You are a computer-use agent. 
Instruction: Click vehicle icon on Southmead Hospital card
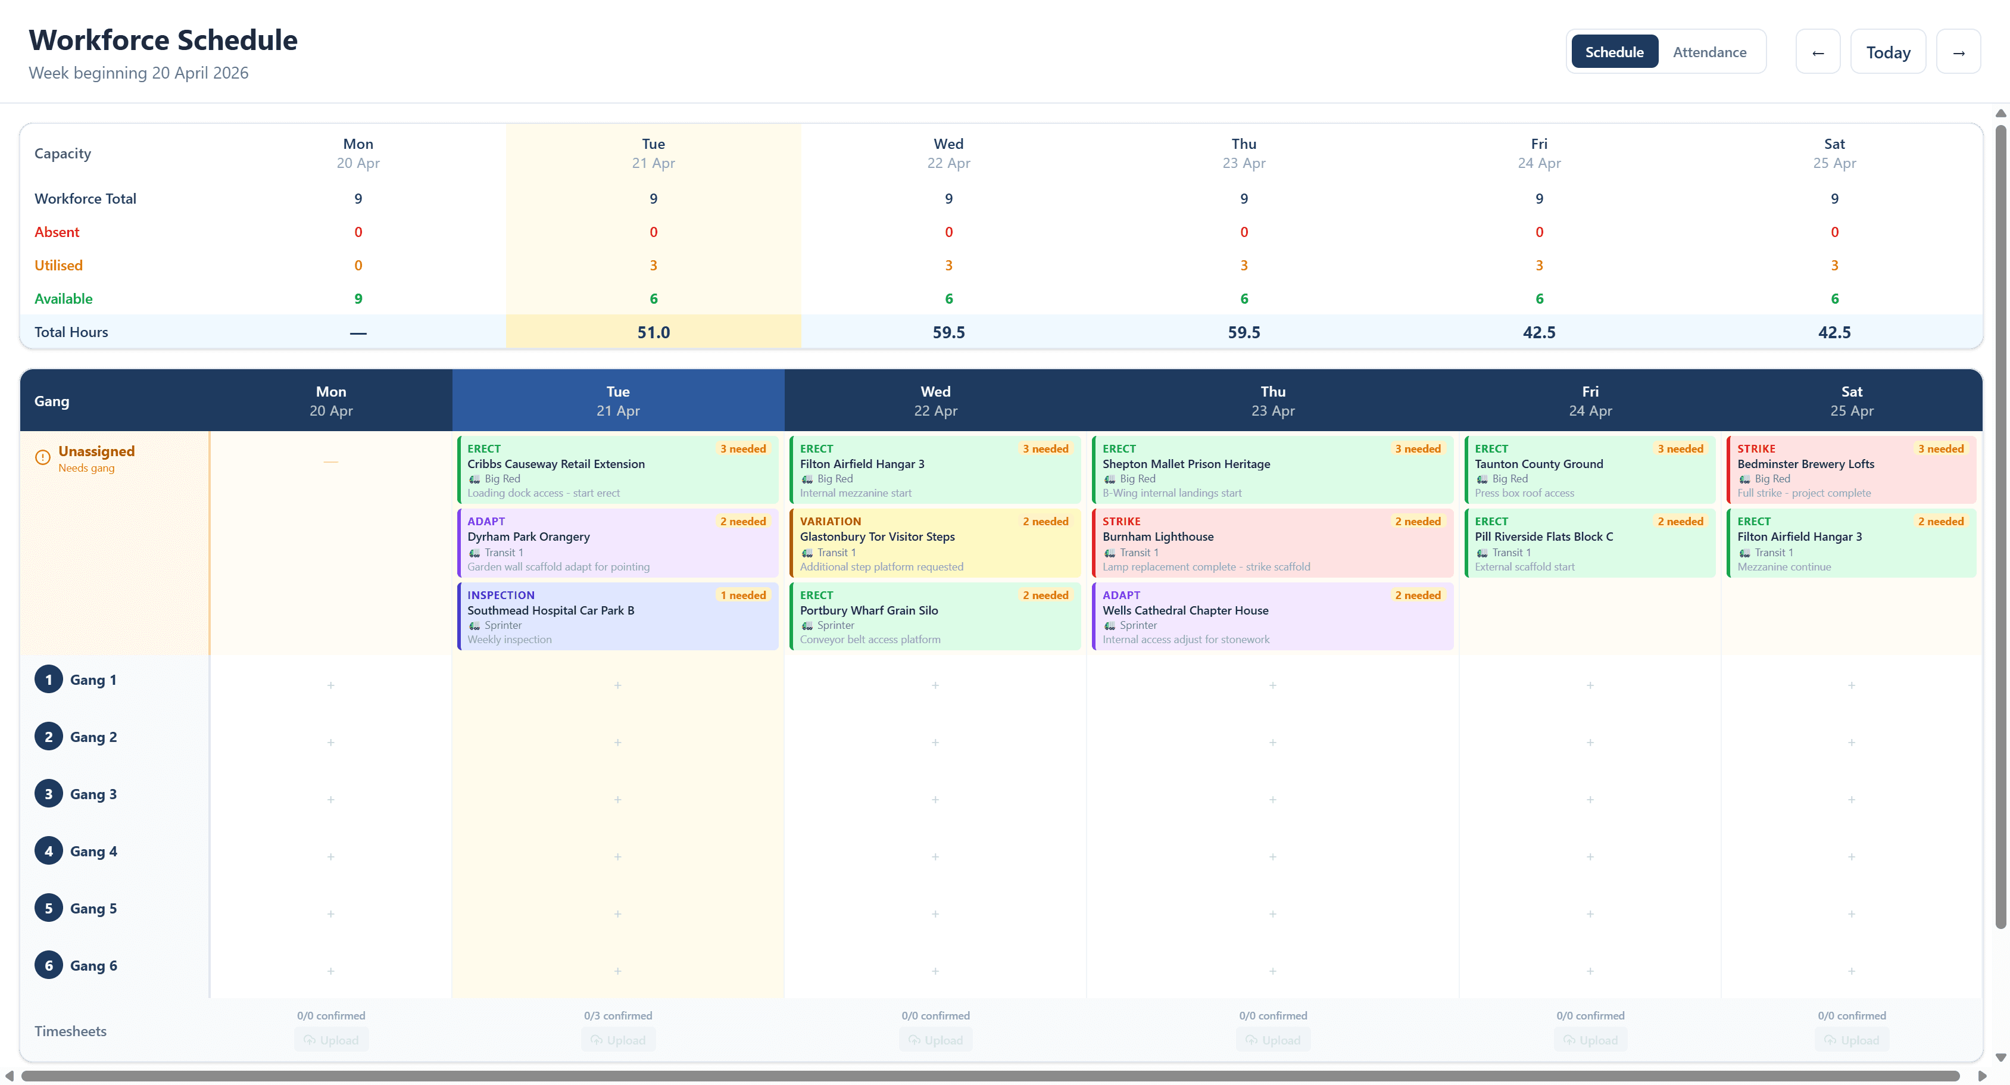(475, 626)
